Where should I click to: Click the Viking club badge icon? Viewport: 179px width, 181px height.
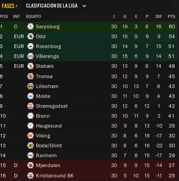pos(31,136)
